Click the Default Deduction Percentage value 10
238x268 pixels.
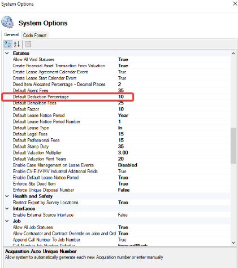coord(121,96)
